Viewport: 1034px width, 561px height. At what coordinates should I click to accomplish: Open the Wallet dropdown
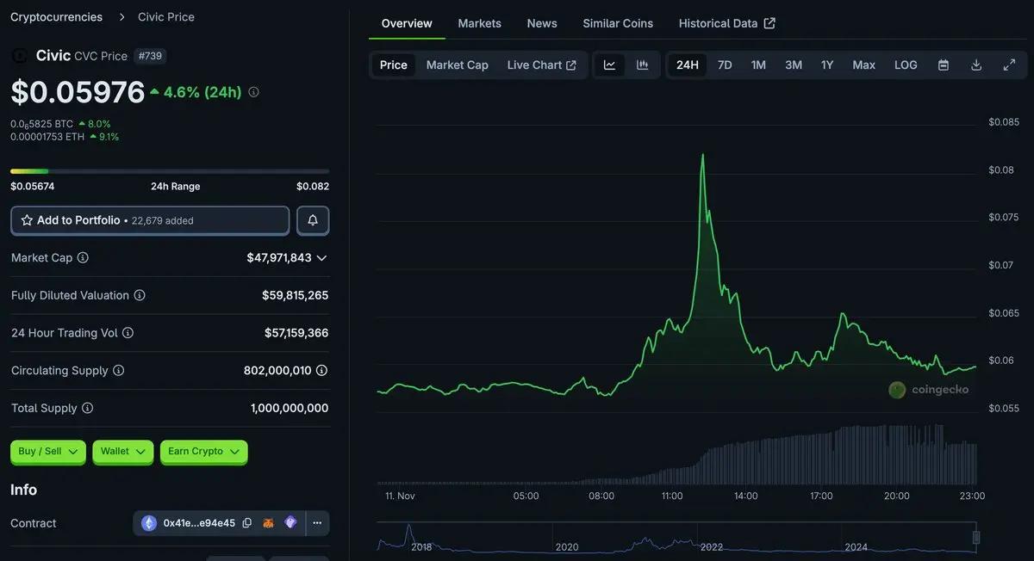coord(123,452)
